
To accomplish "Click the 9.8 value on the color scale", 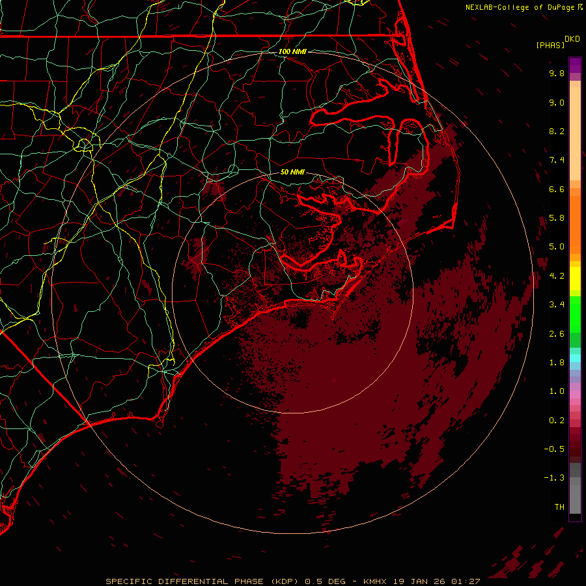I will pyautogui.click(x=557, y=73).
